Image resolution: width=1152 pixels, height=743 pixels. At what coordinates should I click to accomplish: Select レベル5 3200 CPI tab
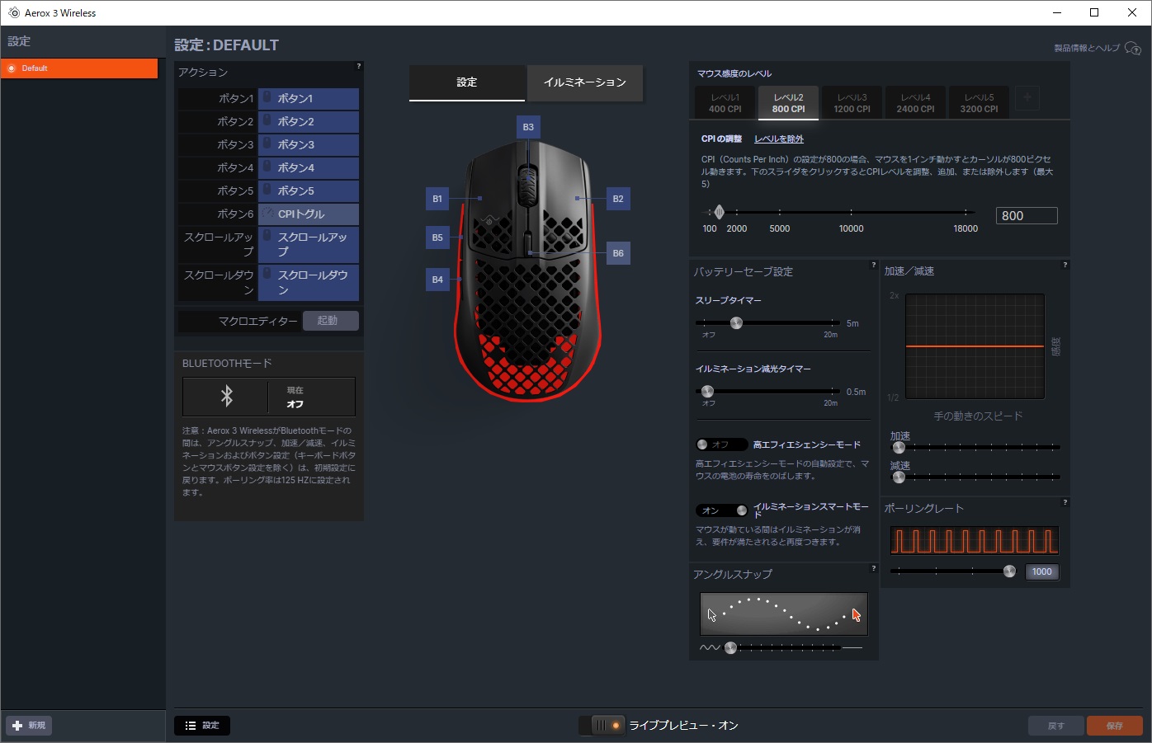979,103
